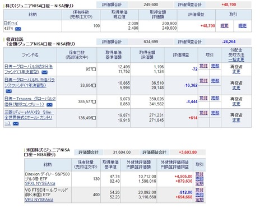The width and height of the screenshot is (269, 213).
Task: Open the mail icon for グローバル3倍3分法ファンド
Action: tap(44, 72)
